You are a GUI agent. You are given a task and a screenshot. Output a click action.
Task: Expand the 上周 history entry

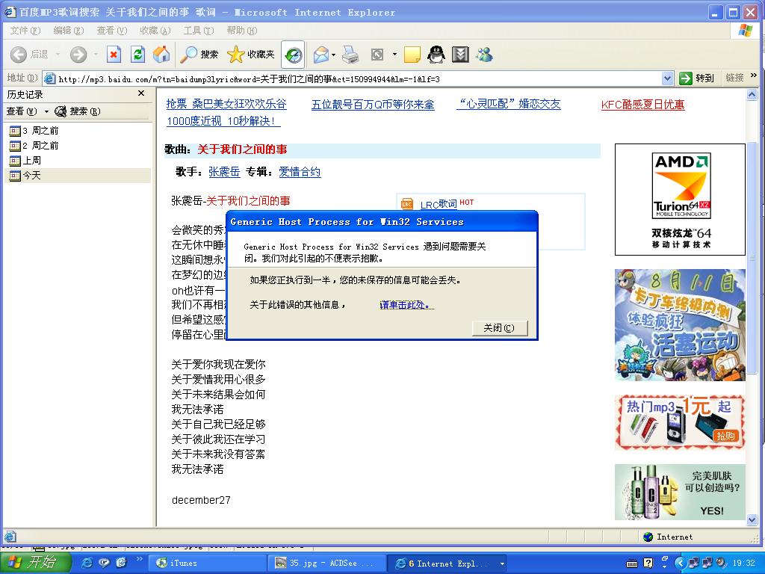[x=25, y=161]
